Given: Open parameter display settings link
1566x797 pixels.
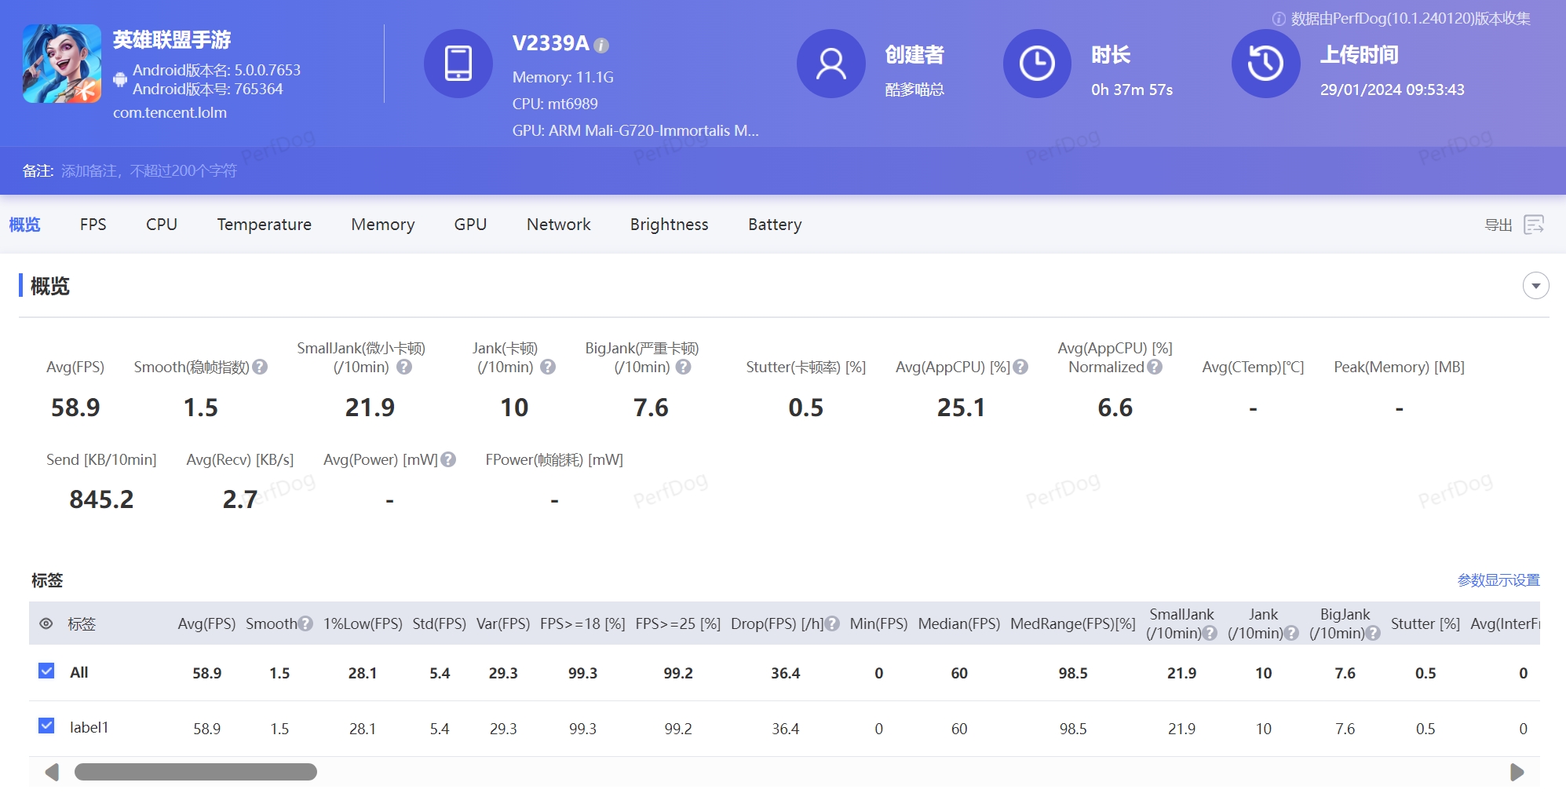Looking at the screenshot, I should pos(1498,580).
